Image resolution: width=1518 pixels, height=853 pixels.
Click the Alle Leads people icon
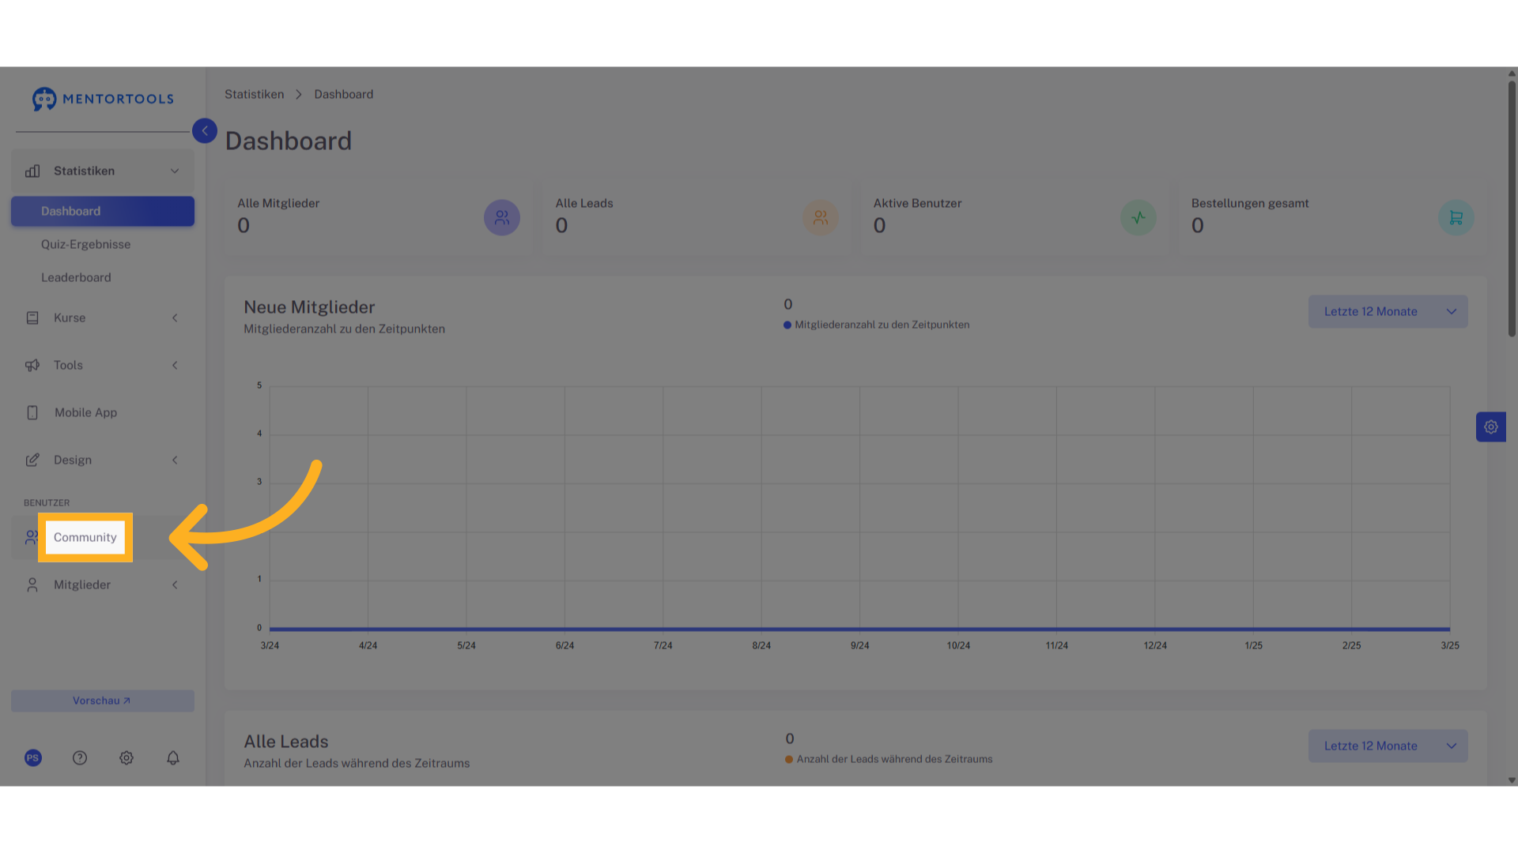tap(821, 217)
